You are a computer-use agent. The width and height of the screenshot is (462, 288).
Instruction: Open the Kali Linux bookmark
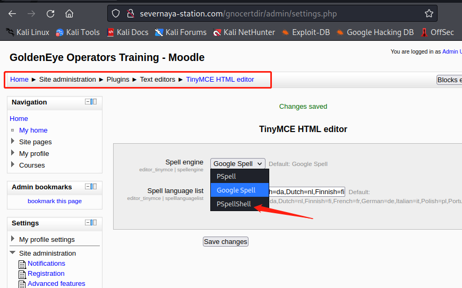[28, 32]
